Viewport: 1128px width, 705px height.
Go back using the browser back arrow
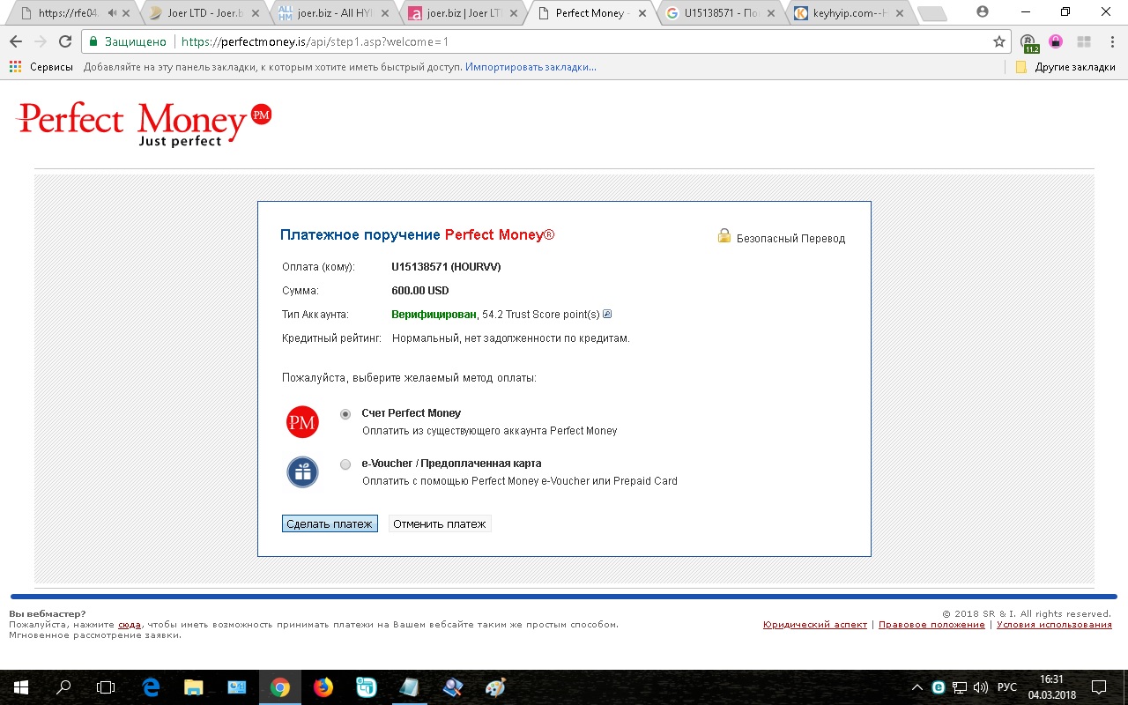pos(16,41)
